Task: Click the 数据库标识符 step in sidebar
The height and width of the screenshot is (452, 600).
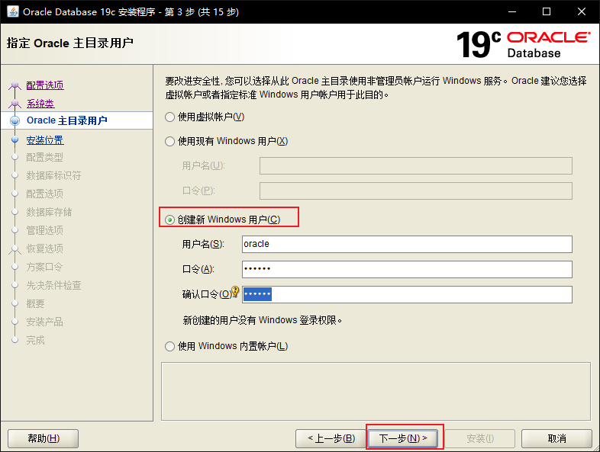Action: pos(53,175)
